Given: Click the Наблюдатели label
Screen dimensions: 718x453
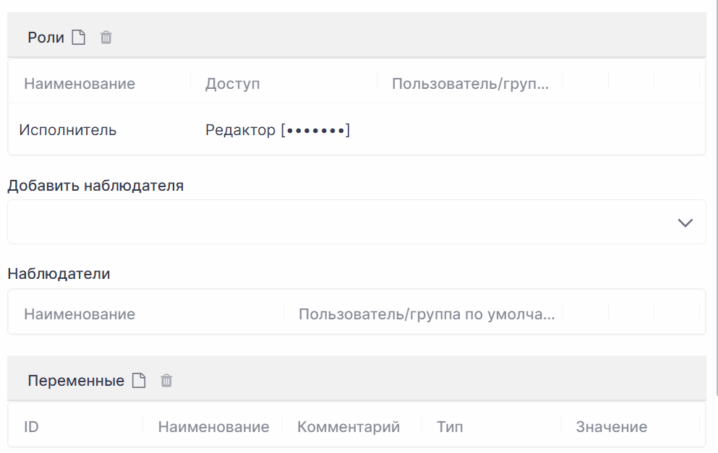Looking at the screenshot, I should coord(59,274).
